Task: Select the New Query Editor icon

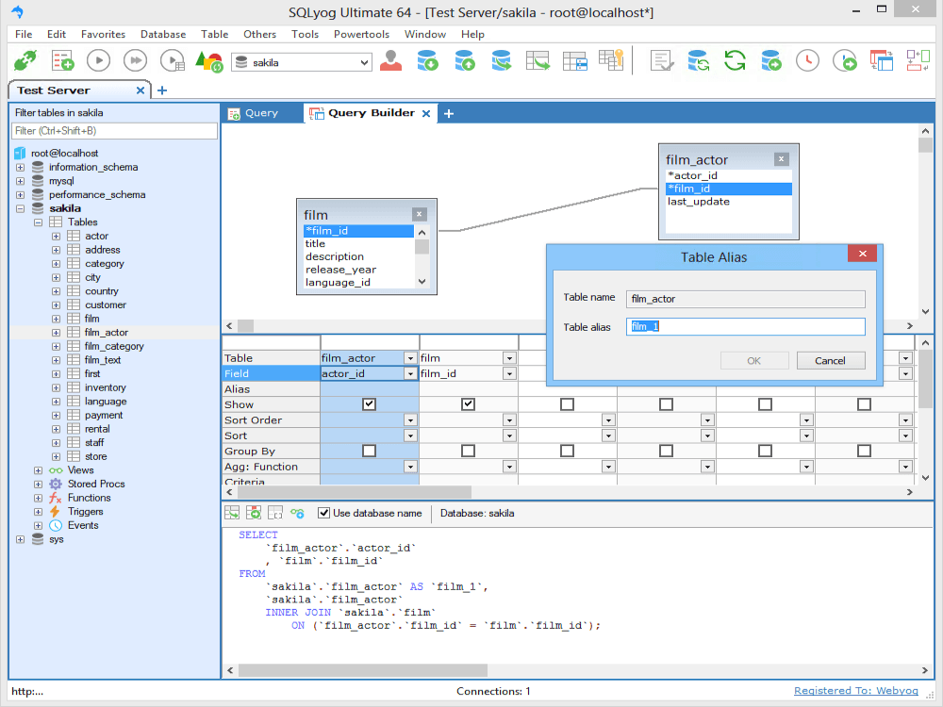Action: (62, 61)
